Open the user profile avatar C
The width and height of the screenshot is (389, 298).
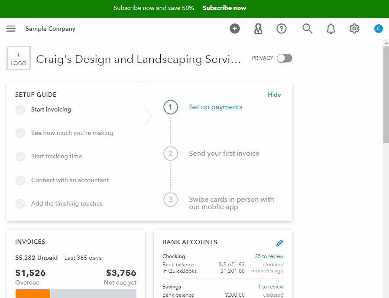378,29
